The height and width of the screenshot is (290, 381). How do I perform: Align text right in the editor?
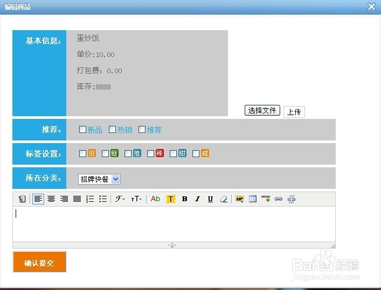(x=64, y=199)
